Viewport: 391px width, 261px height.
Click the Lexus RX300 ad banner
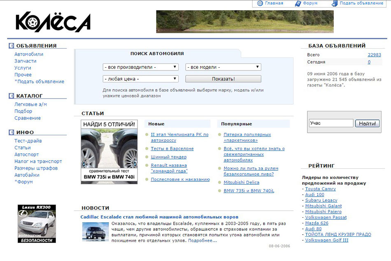click(x=37, y=224)
